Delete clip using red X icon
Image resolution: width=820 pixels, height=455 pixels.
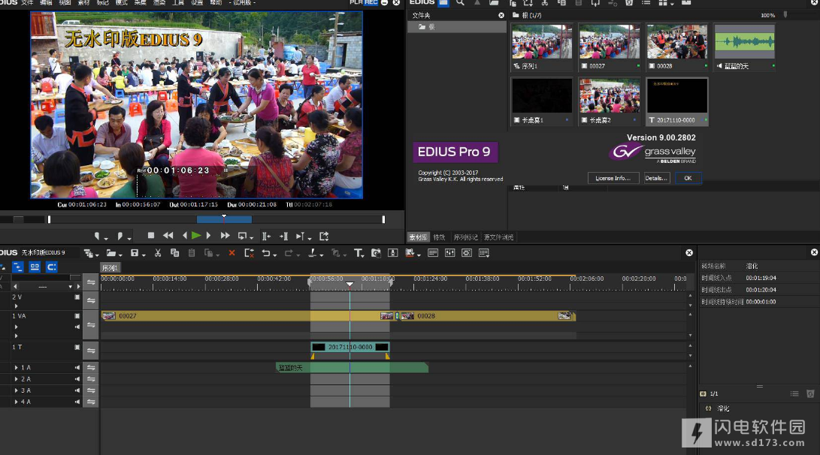coord(231,253)
